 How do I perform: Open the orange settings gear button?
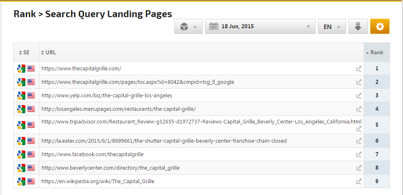pos(380,27)
